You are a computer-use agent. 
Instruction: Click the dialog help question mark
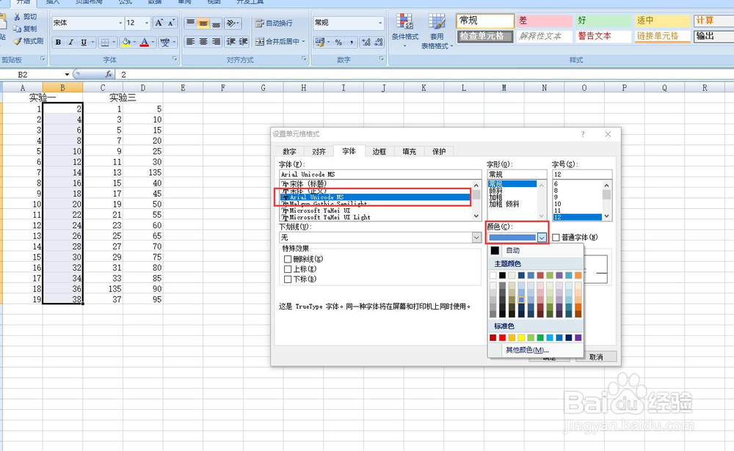coord(583,134)
